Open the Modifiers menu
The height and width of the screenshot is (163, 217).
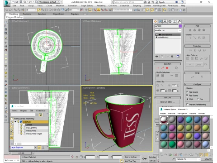(60, 6)
